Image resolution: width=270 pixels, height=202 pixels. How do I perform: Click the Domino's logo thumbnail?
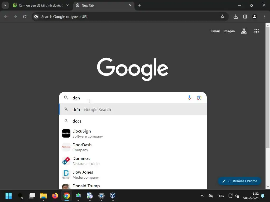(x=66, y=161)
